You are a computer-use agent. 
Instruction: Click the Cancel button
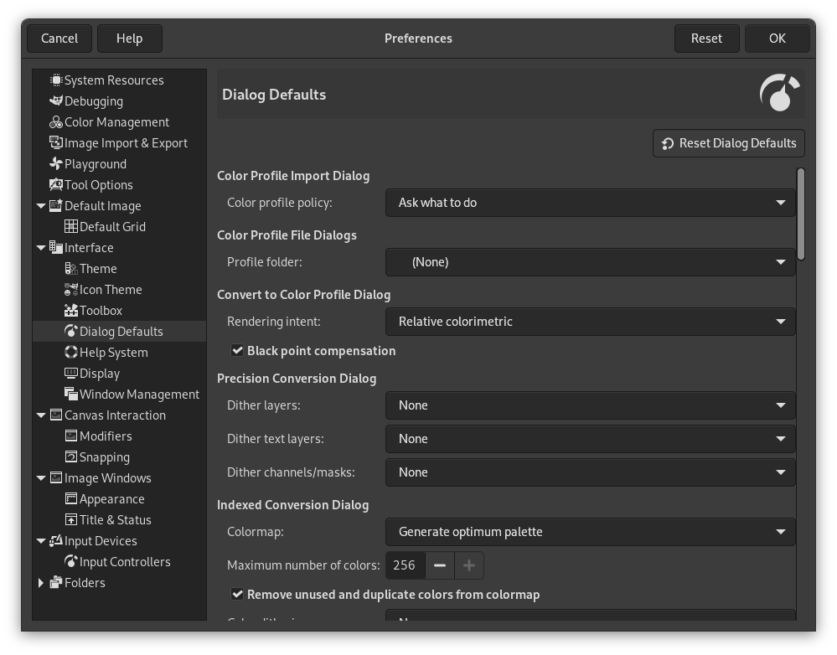click(59, 38)
